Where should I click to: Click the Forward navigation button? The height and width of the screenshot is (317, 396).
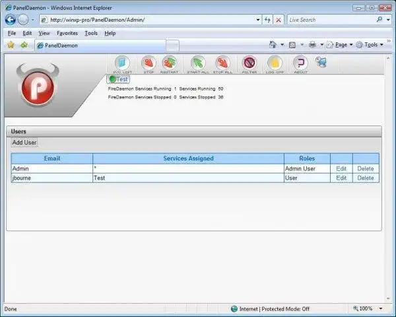click(x=23, y=20)
